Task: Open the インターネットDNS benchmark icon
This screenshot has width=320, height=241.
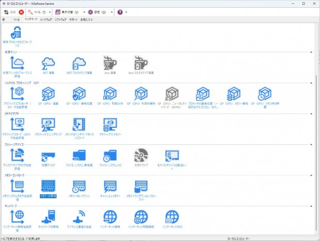Action: click(171, 217)
